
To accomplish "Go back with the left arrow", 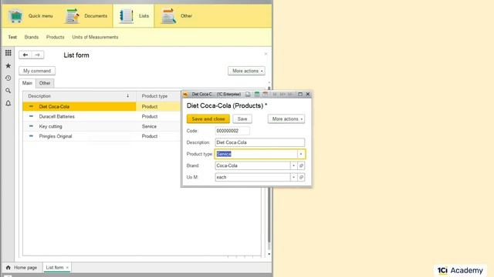I will coord(25,55).
